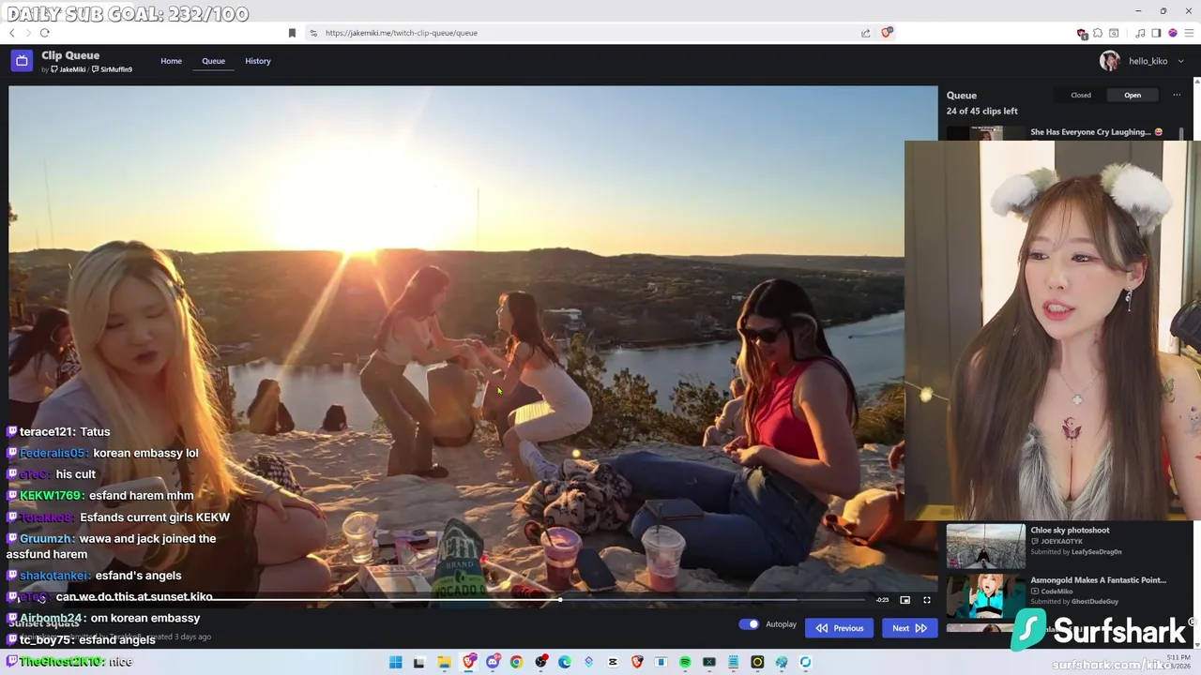This screenshot has width=1201, height=675.
Task: Select Asmongold Makes A Fantastic Point thumbnail
Action: coord(985,596)
